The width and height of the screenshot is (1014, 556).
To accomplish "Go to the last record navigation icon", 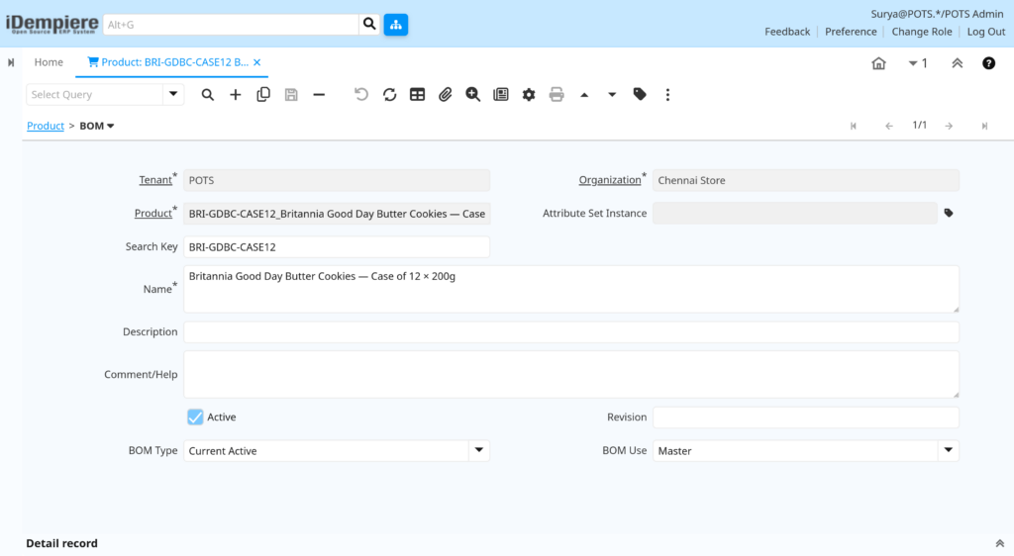I will (x=984, y=126).
